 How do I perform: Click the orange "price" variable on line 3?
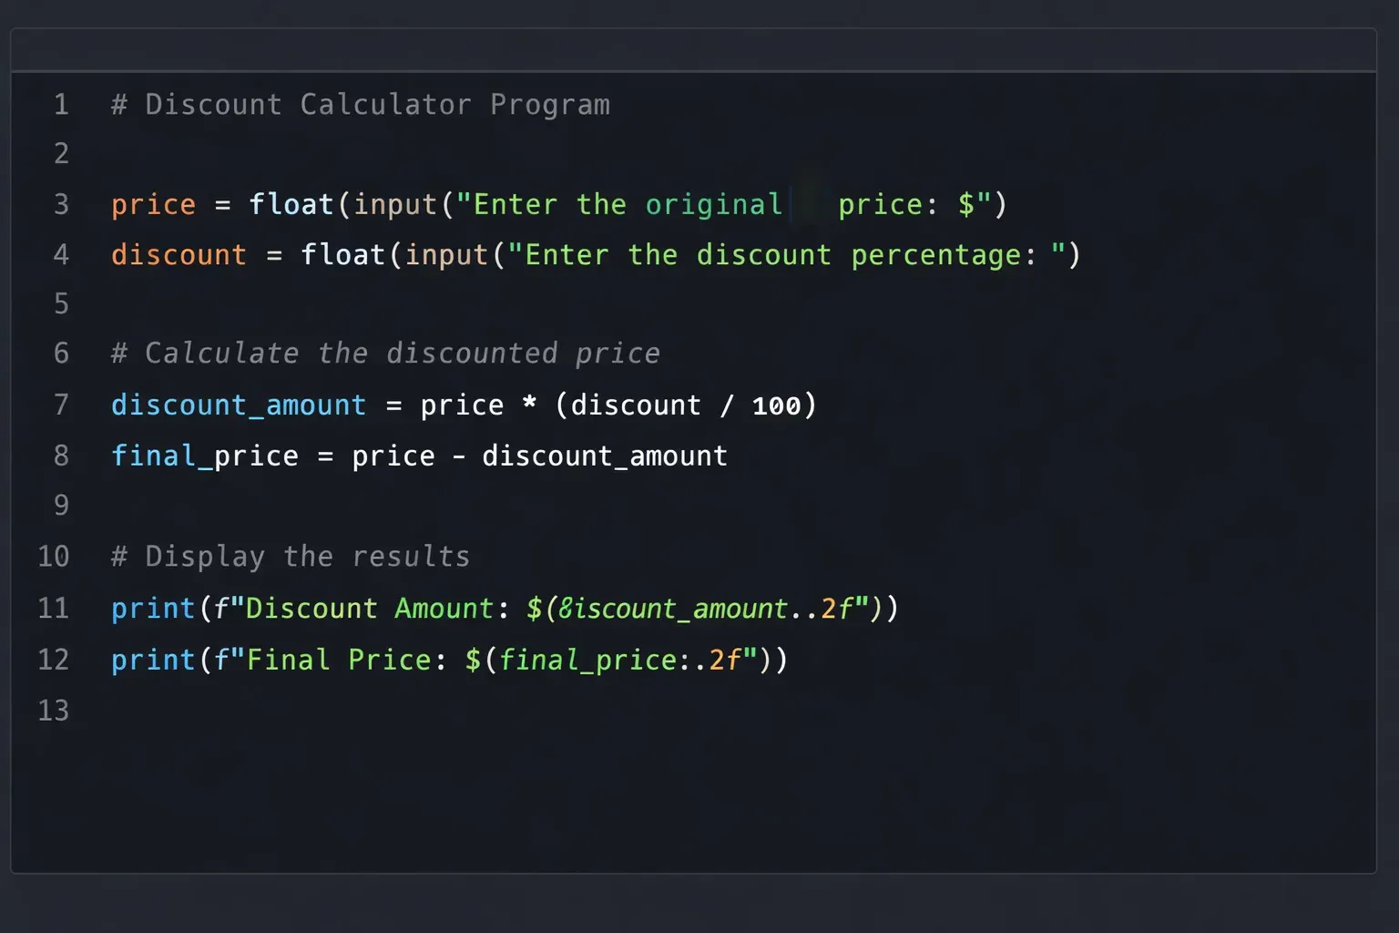tap(153, 204)
